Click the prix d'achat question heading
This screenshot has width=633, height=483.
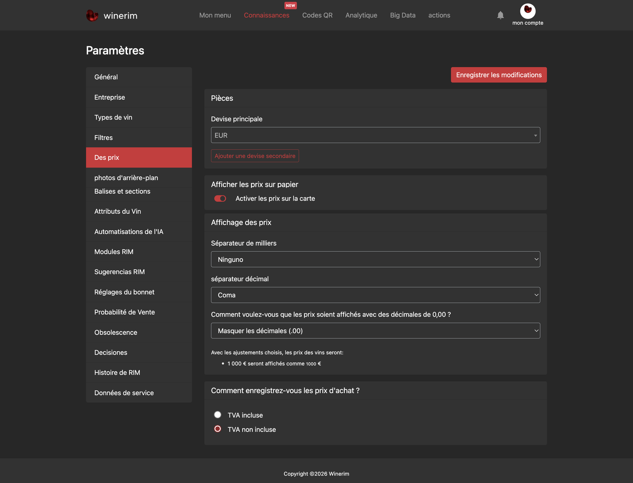(x=285, y=391)
